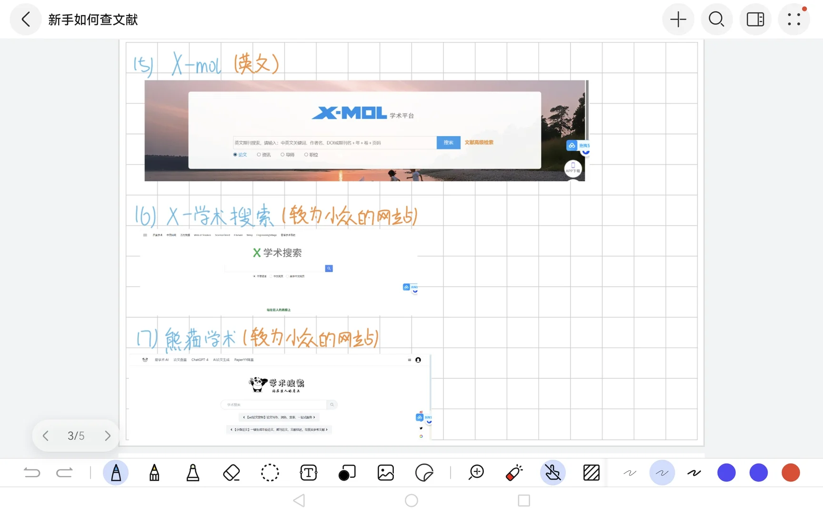Open search in the notebook
Viewport: 823px width, 514px height.
(x=717, y=19)
